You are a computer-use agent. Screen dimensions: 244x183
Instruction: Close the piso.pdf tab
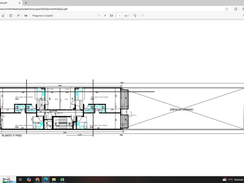pos(19,3)
